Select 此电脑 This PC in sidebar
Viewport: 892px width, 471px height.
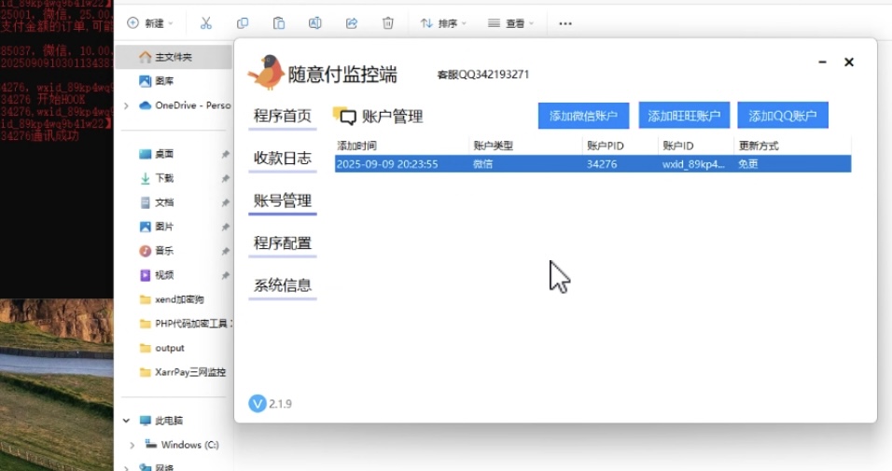coord(161,421)
